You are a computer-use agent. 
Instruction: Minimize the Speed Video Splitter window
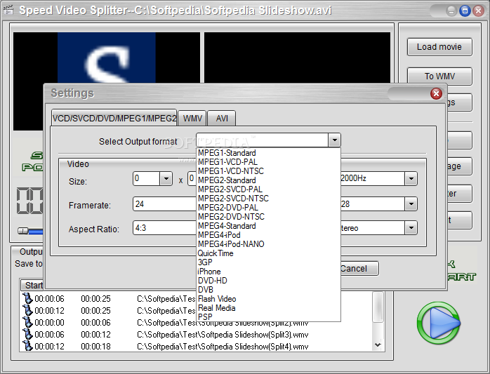[451, 11]
